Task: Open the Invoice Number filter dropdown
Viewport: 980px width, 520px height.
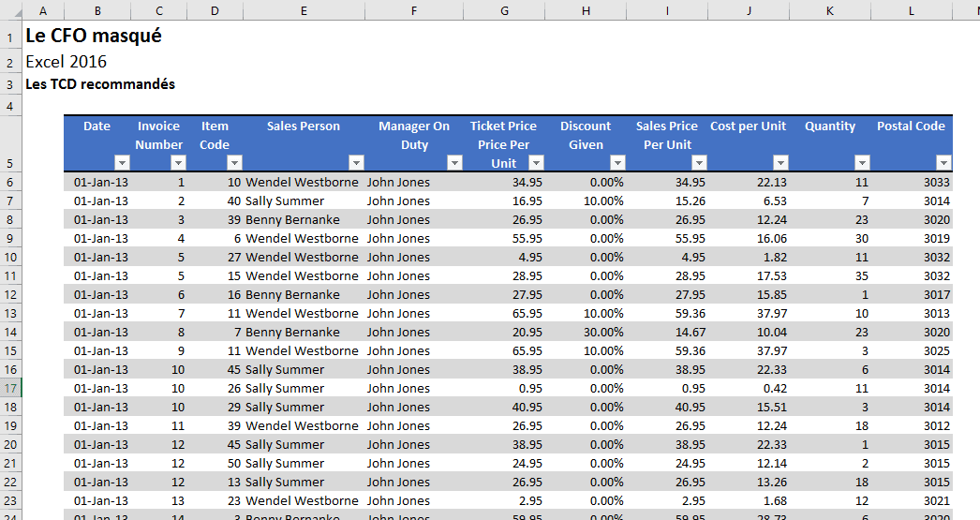Action: click(x=178, y=162)
